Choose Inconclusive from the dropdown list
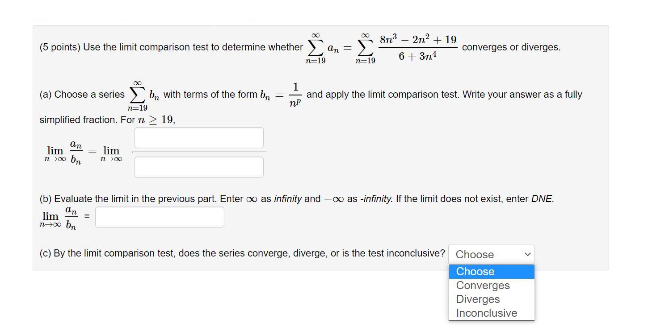Viewport: 648px width, 335px height. tap(486, 313)
